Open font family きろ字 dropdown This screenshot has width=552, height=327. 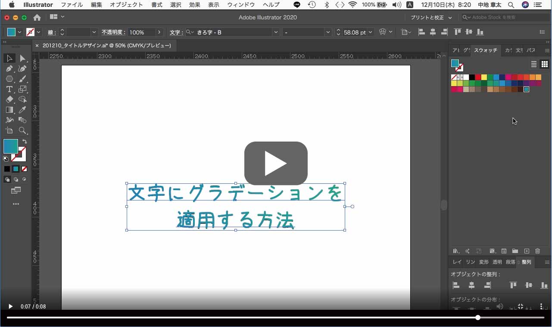[x=276, y=32]
